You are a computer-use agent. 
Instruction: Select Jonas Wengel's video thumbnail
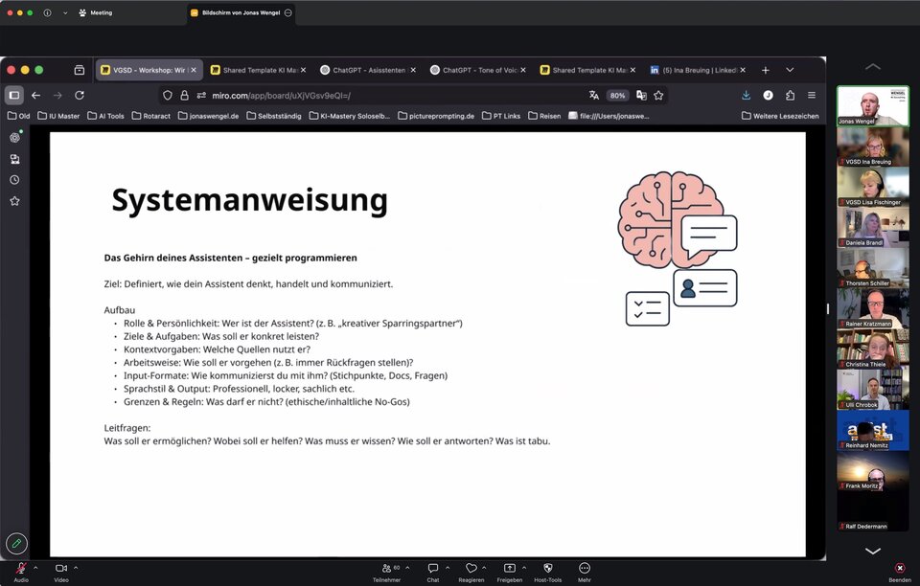pos(872,106)
